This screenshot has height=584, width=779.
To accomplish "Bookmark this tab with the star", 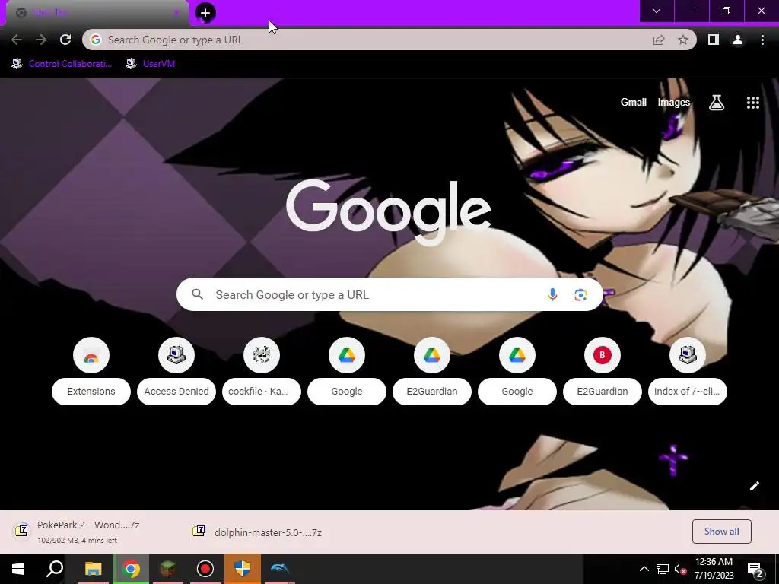I will [x=683, y=40].
